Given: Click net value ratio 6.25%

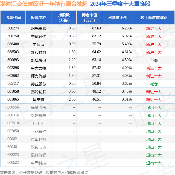Looking at the screenshot, I should coord(127,28).
